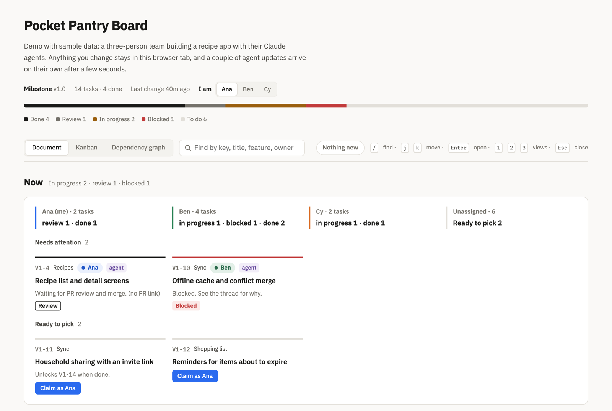The height and width of the screenshot is (411, 612).
Task: Click the Blocked 1 legend swatch
Action: click(x=143, y=119)
